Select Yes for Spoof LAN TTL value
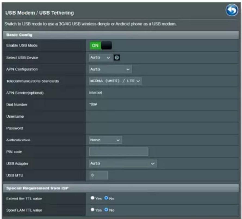Image resolution: width=242 pixels, height=219 pixels. (92, 209)
